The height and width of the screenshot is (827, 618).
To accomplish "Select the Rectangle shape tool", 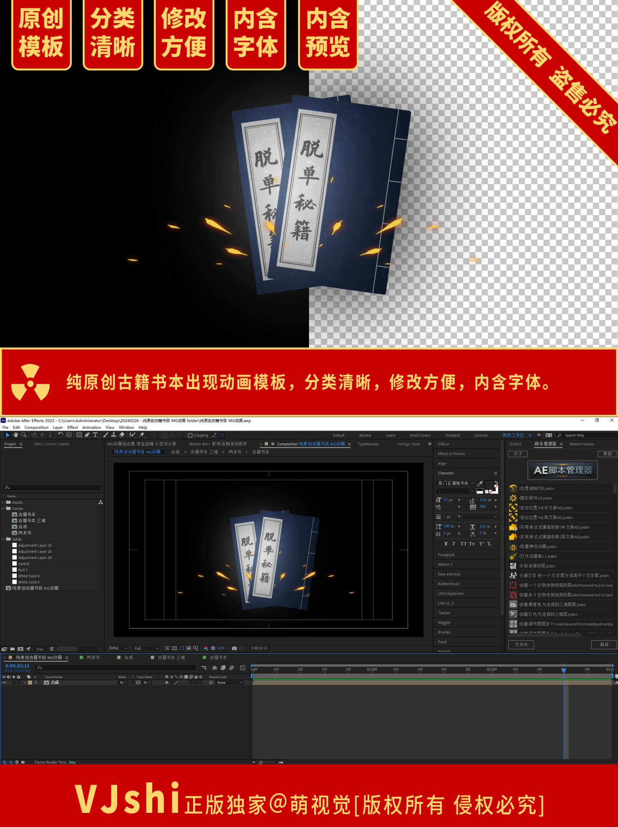I will (x=79, y=435).
